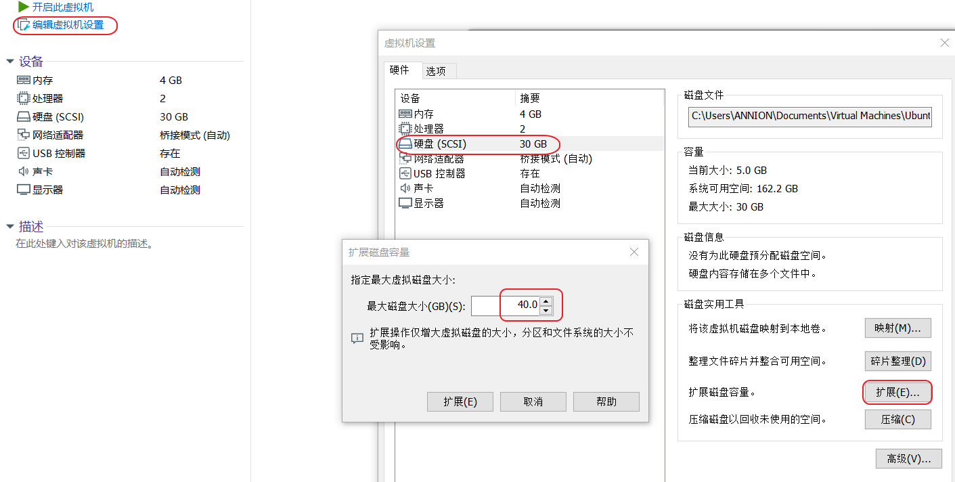Click USB controller icon in left device list
The height and width of the screenshot is (482, 955).
click(x=24, y=153)
